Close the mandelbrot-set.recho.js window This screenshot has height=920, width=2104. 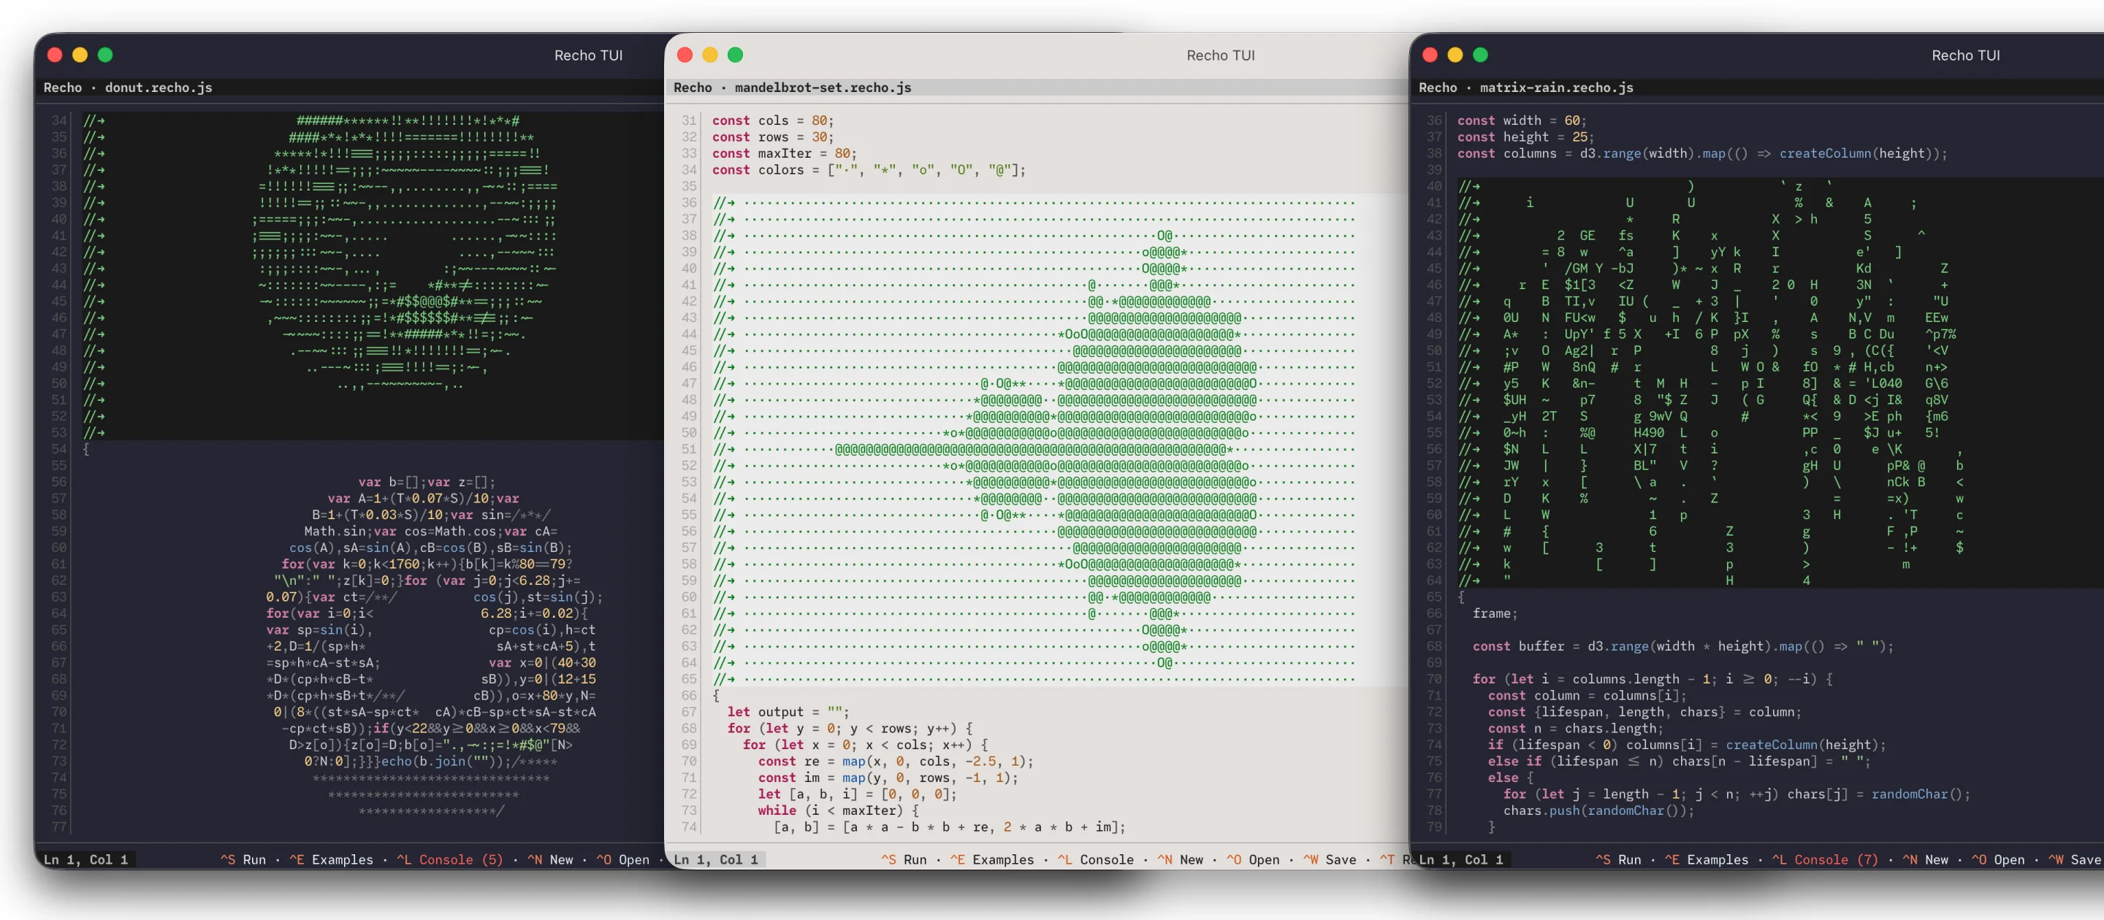(x=685, y=55)
